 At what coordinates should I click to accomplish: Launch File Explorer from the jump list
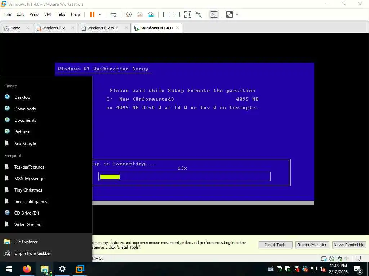pyautogui.click(x=46, y=241)
